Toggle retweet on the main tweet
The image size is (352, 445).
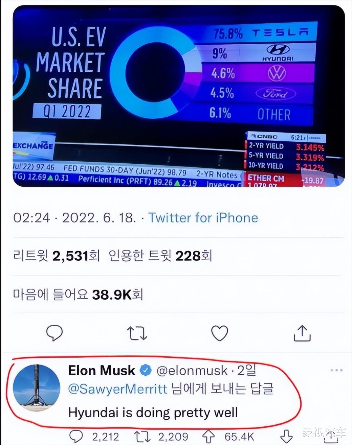136,333
